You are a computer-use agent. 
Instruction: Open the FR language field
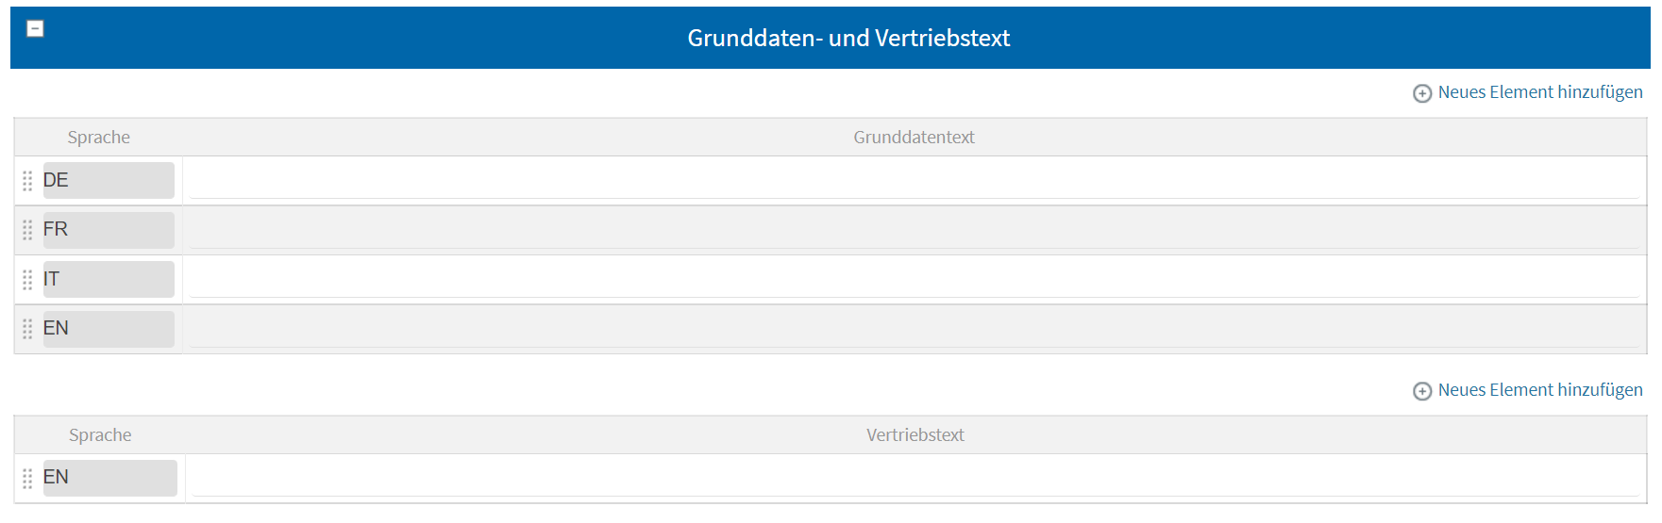(x=109, y=230)
